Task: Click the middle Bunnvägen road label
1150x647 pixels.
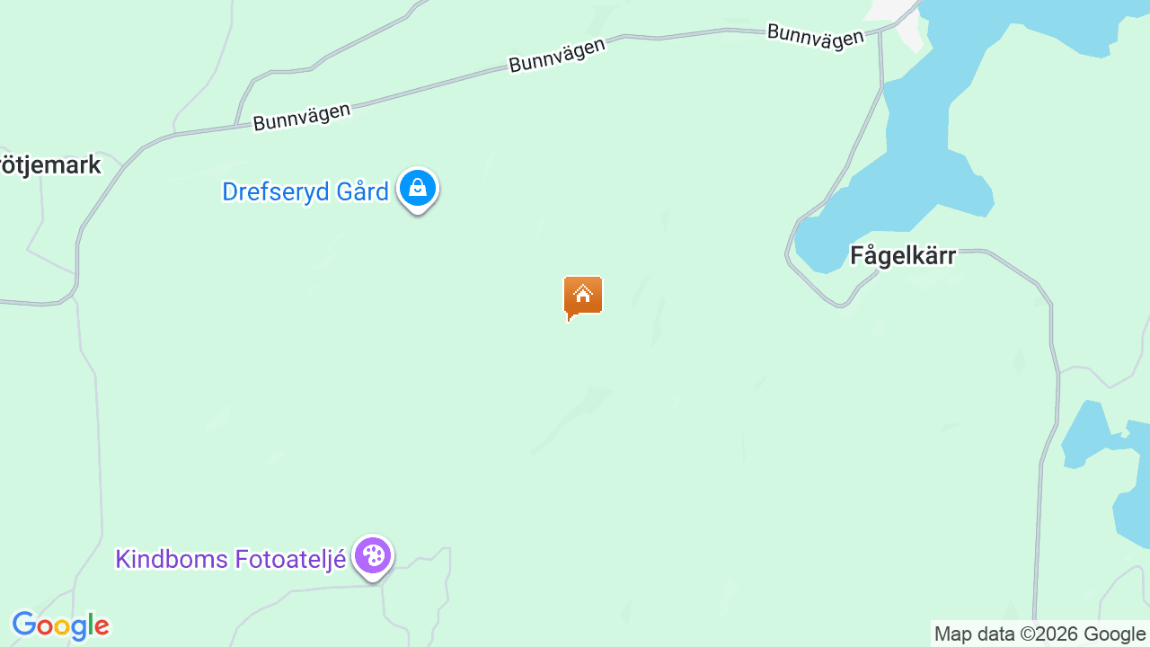Action: point(557,55)
